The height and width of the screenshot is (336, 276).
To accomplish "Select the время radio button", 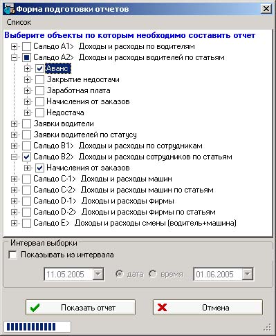I will [x=153, y=274].
